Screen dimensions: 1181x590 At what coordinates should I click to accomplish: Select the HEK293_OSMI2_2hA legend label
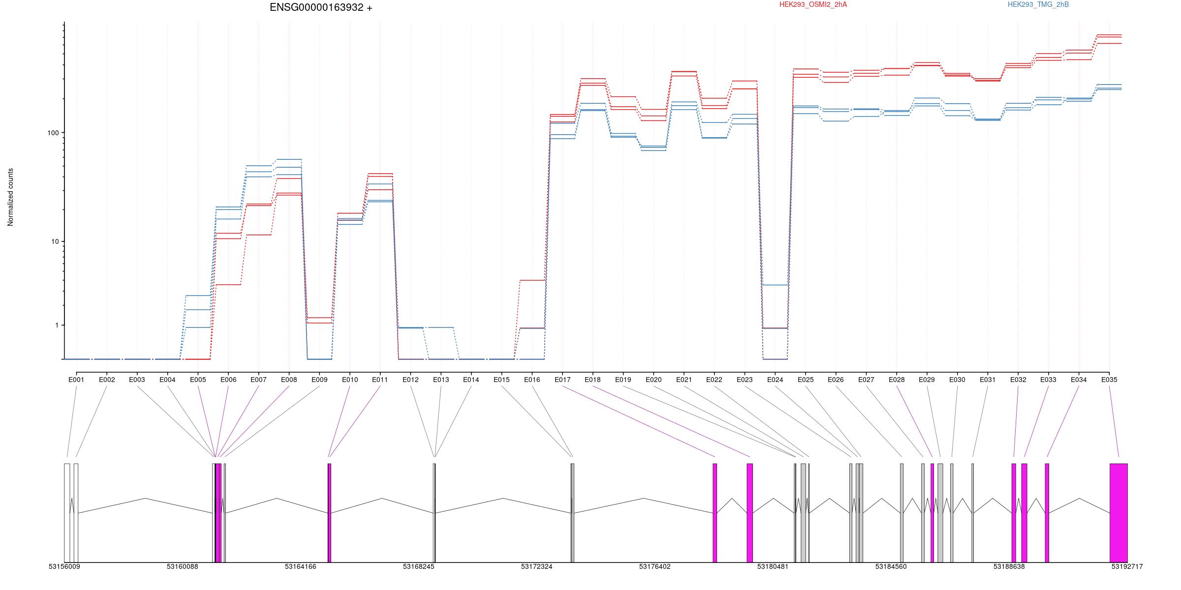(x=813, y=4)
